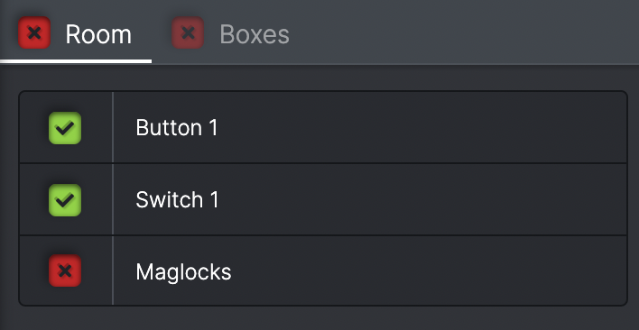Select the Room tab label
This screenshot has height=330, width=639.
coord(98,34)
